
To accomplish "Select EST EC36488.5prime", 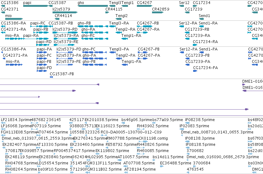I will (x=162, y=167).
